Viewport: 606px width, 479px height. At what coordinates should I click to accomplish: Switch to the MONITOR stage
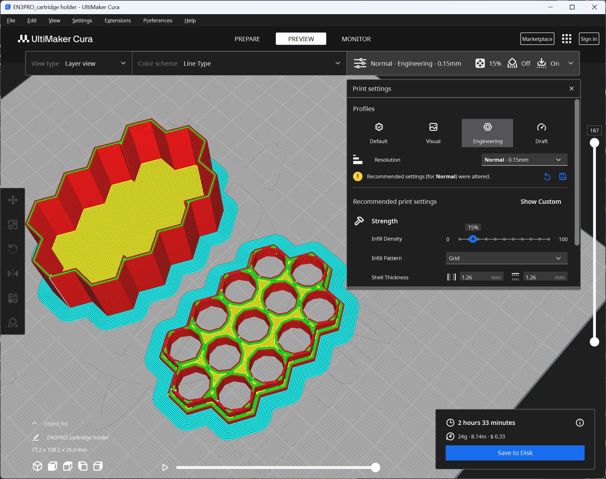(356, 39)
